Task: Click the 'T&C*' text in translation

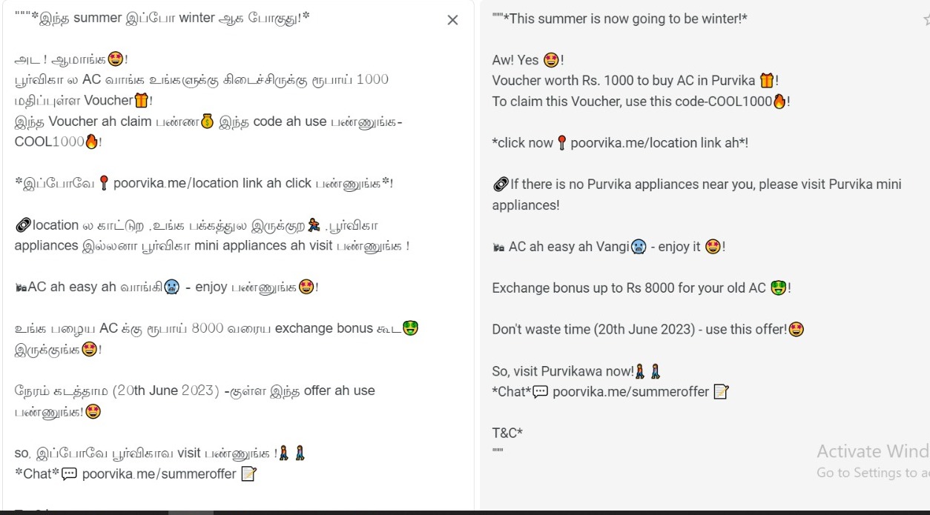Action: [507, 433]
